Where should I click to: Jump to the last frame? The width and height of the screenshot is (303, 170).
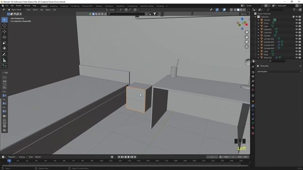tap(135, 157)
